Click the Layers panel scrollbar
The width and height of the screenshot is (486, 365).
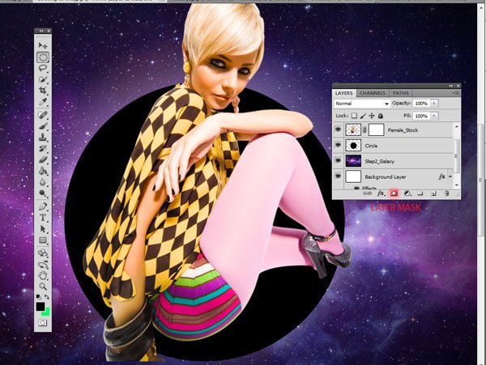[x=456, y=155]
